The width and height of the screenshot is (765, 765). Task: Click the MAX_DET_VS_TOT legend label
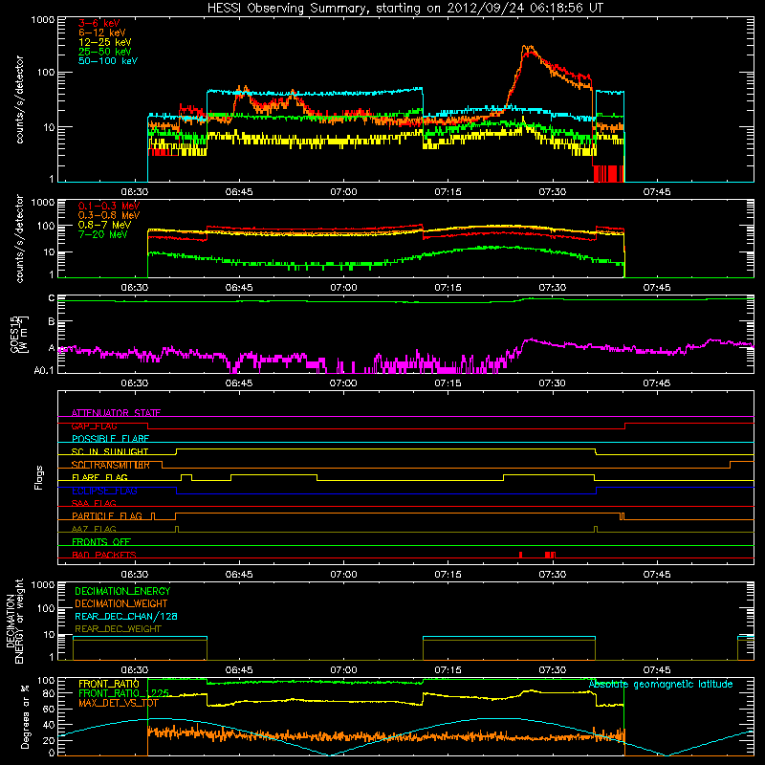119,703
